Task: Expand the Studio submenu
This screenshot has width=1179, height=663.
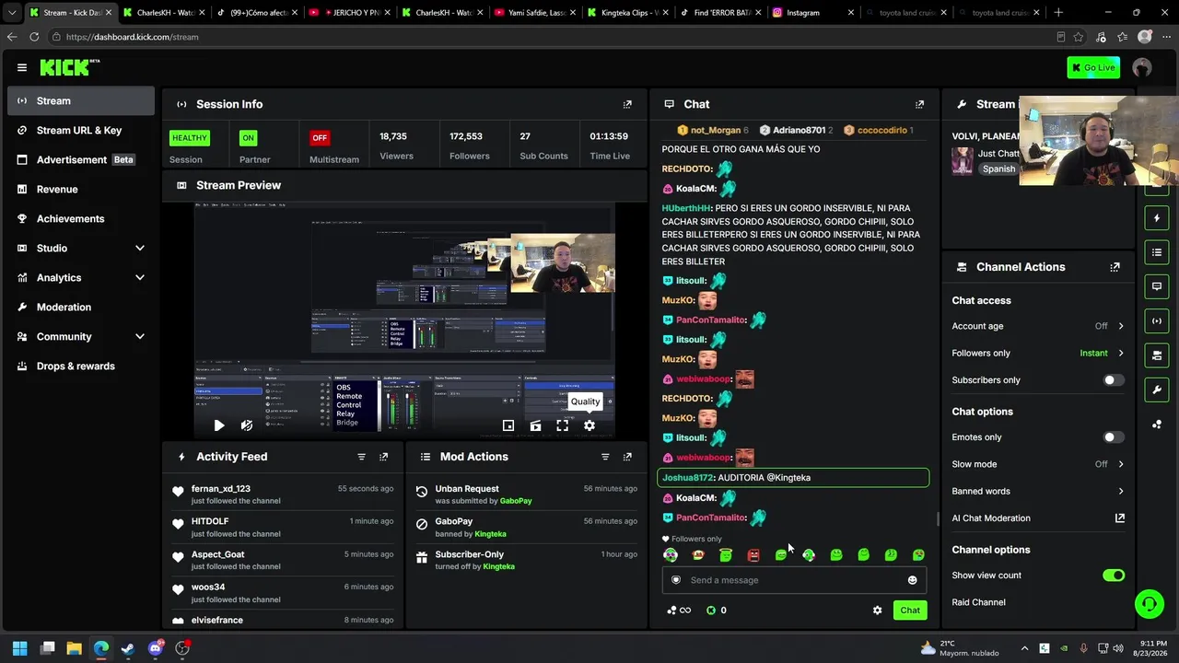Action: [x=140, y=248]
